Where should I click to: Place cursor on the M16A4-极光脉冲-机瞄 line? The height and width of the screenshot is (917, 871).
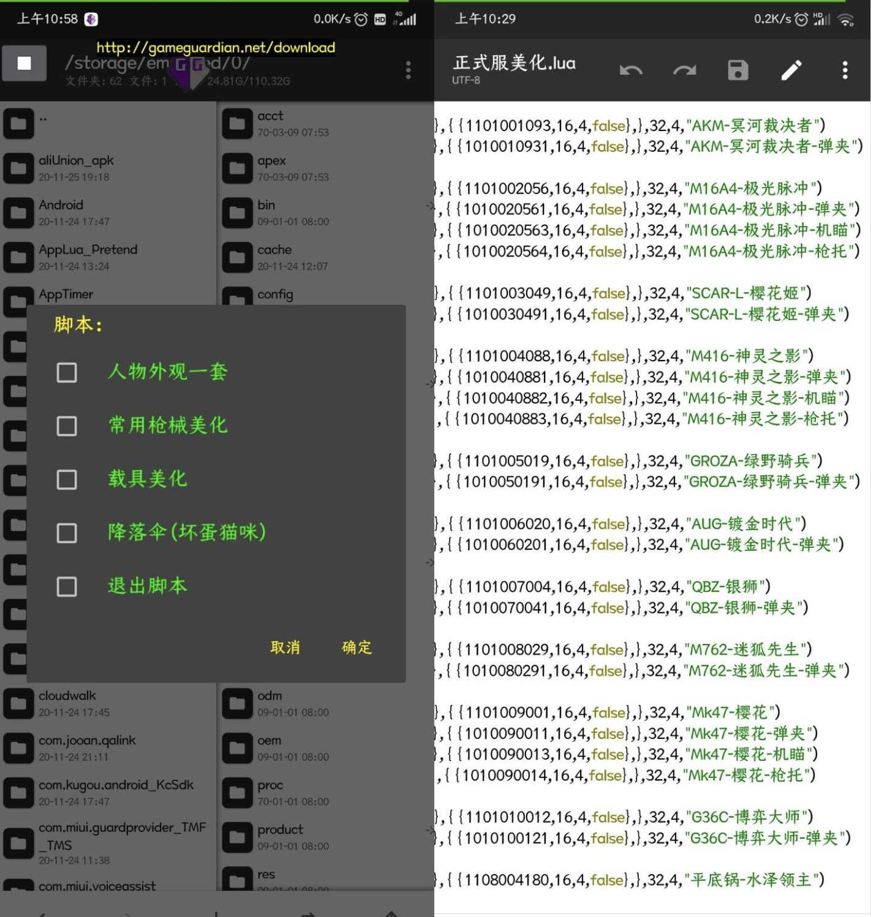647,230
